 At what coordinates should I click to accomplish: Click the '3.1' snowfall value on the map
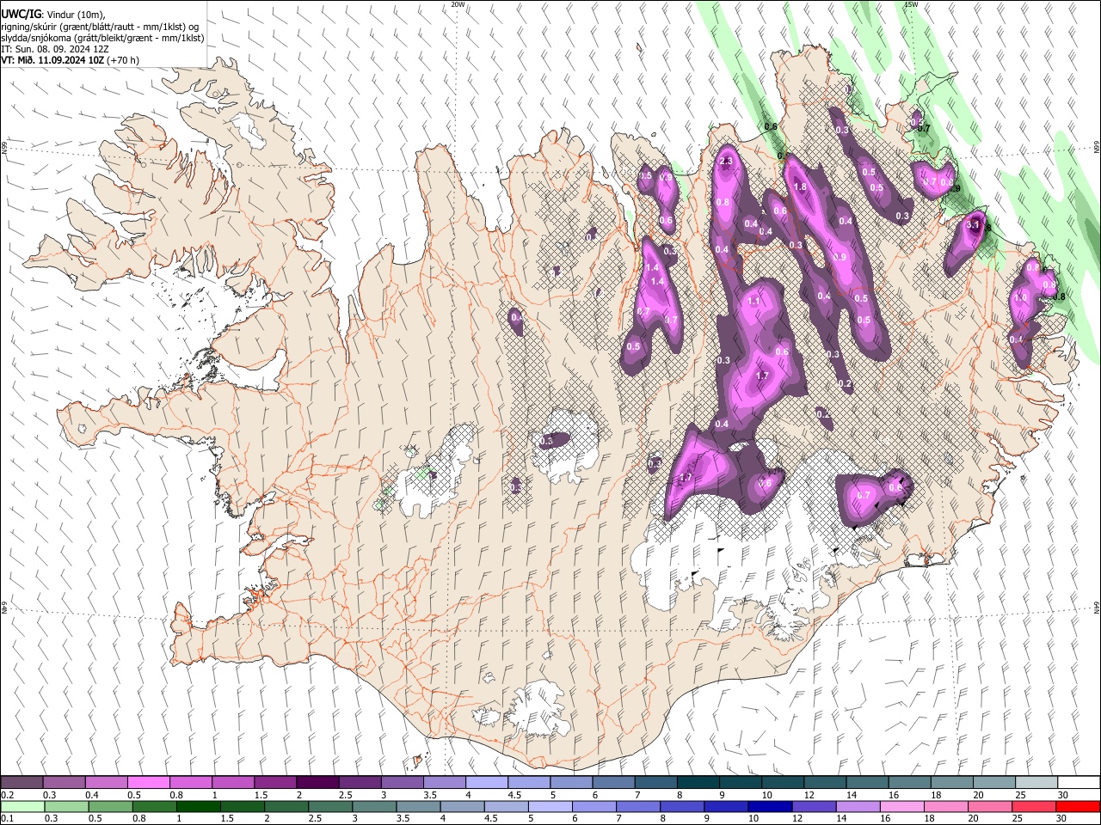[x=974, y=224]
